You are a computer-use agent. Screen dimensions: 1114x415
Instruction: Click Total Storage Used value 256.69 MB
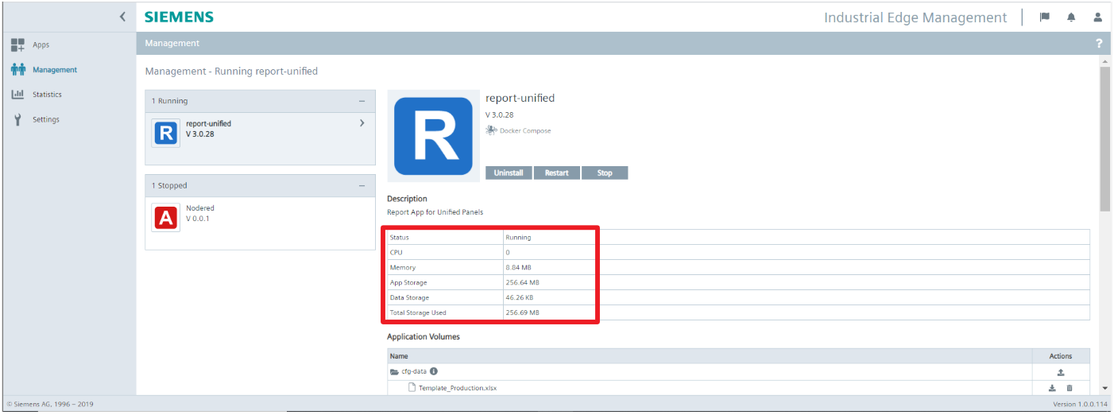[x=522, y=312]
